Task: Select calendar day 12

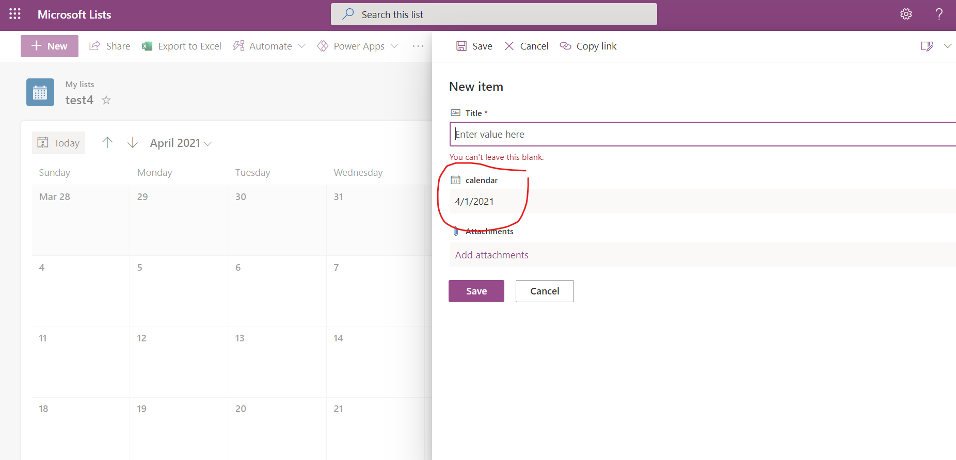Action: point(179,362)
